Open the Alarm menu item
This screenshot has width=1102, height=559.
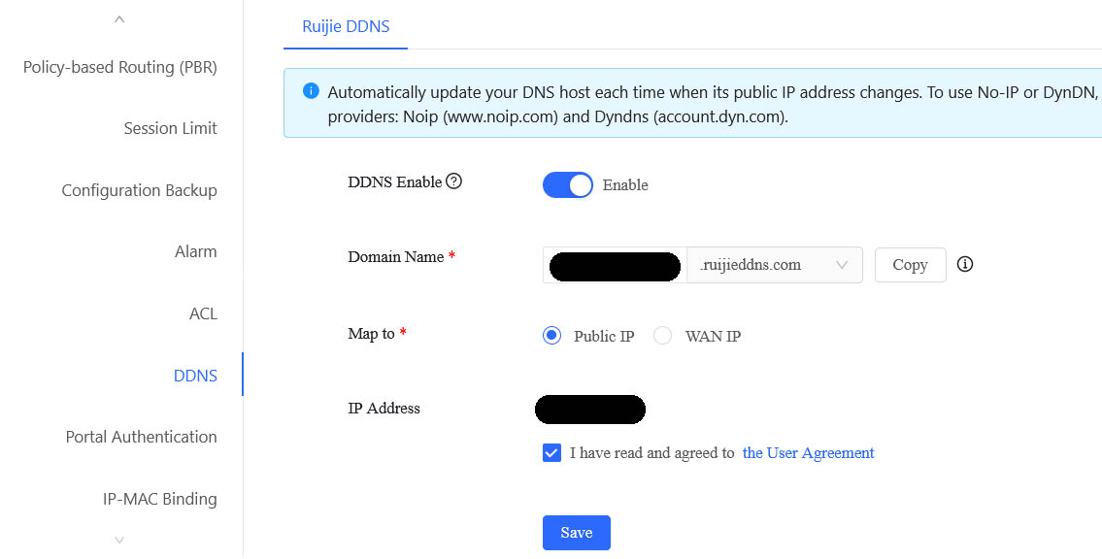(196, 251)
